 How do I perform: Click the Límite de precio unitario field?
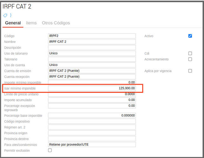tap(92, 94)
